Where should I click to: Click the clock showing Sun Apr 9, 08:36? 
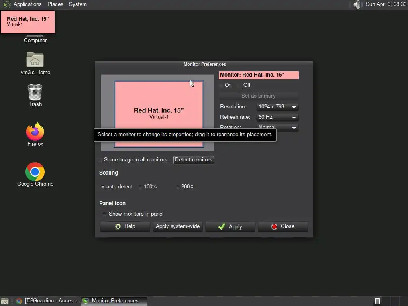pyautogui.click(x=386, y=4)
